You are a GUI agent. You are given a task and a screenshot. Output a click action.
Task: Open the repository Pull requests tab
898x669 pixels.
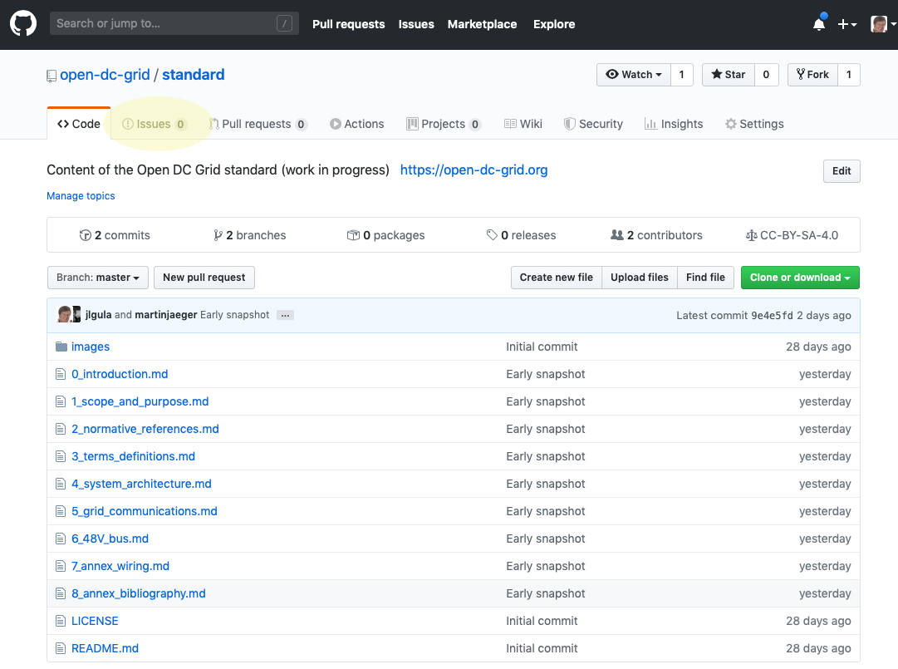tap(258, 124)
